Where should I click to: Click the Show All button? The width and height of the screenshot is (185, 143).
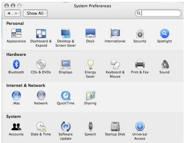click(35, 13)
